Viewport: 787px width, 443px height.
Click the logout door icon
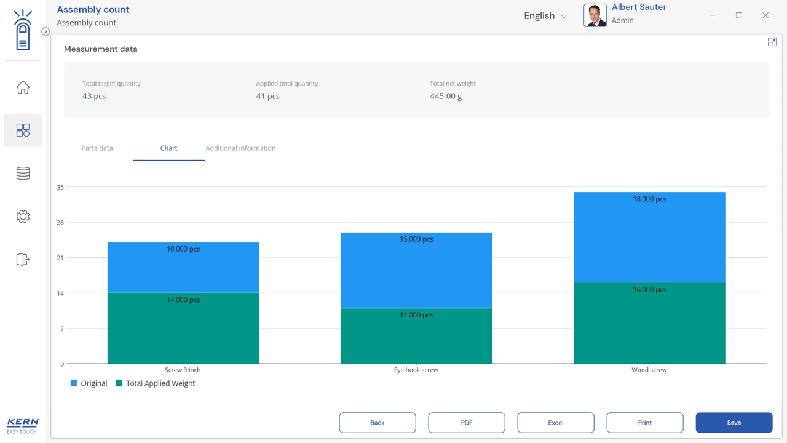[x=23, y=260]
